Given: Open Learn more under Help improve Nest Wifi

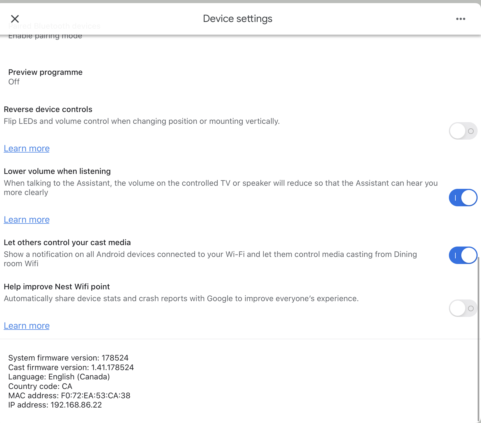Looking at the screenshot, I should (x=27, y=326).
